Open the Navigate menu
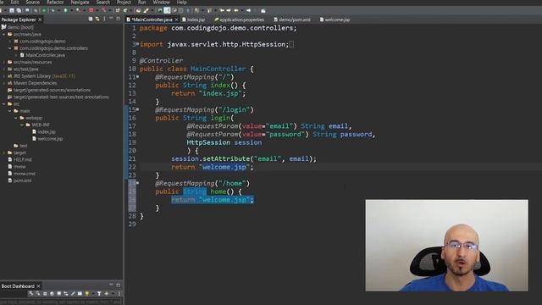542x305 pixels. [x=80, y=3]
